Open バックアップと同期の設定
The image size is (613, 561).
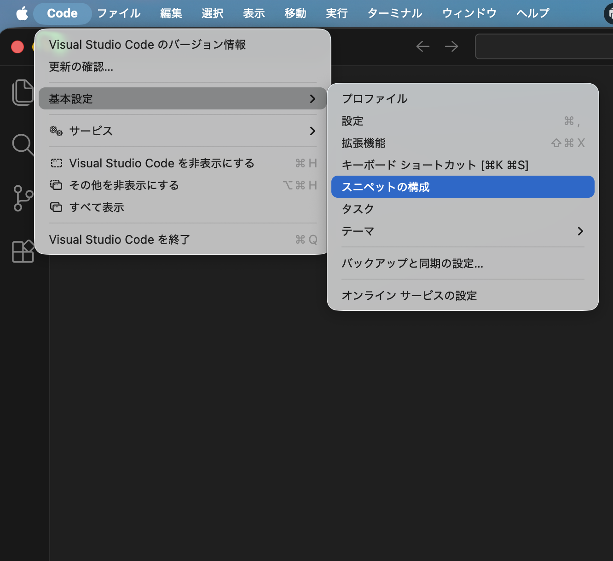[412, 263]
